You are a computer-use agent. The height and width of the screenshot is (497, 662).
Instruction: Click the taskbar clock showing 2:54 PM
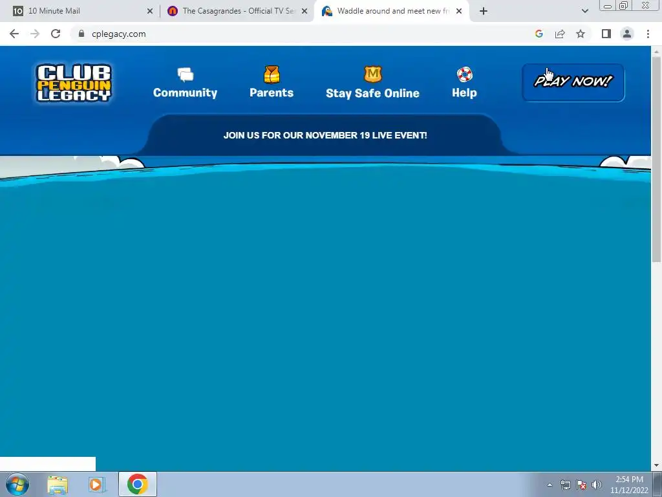[x=629, y=485]
